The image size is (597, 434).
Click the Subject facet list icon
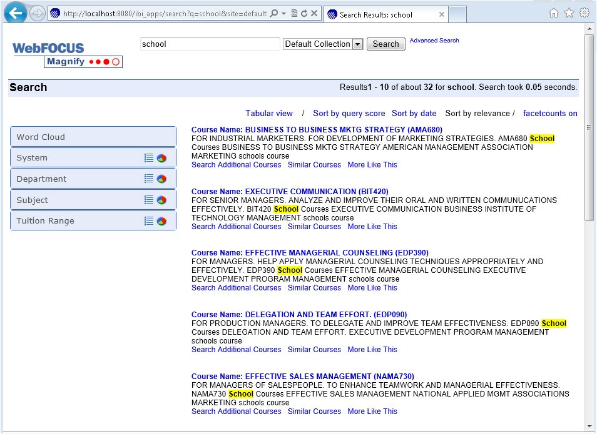point(148,199)
